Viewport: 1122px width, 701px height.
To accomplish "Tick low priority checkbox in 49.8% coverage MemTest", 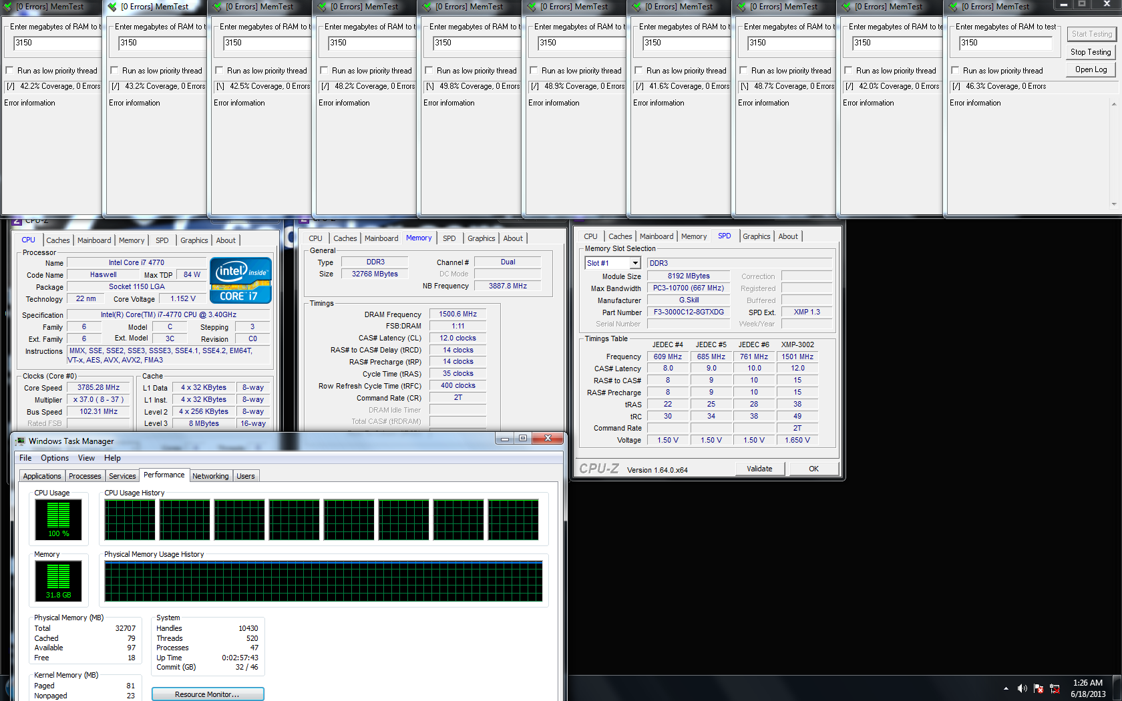I will [x=429, y=70].
